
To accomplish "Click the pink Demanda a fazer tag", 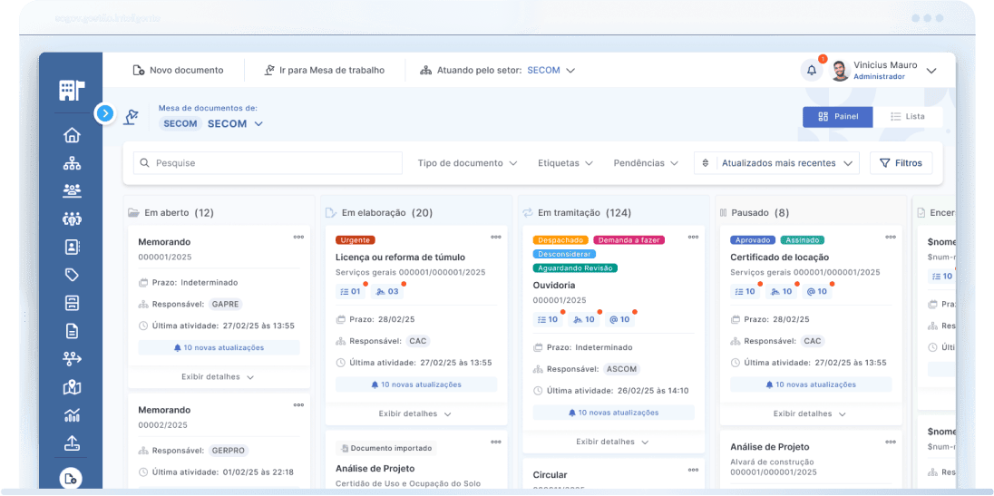I will click(629, 240).
